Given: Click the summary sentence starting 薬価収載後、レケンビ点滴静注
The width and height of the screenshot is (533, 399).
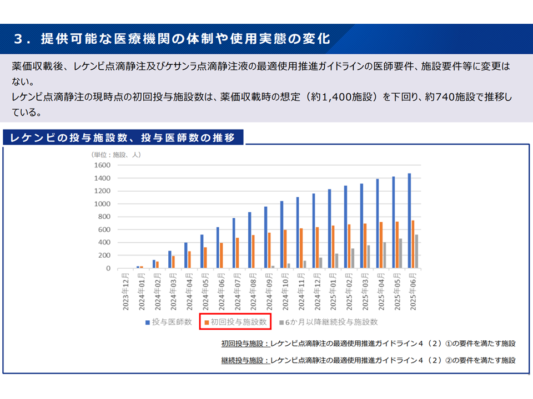Looking at the screenshot, I should 261,74.
